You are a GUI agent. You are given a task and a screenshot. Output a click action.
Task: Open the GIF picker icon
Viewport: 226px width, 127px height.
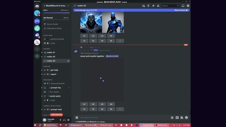pos(177,117)
